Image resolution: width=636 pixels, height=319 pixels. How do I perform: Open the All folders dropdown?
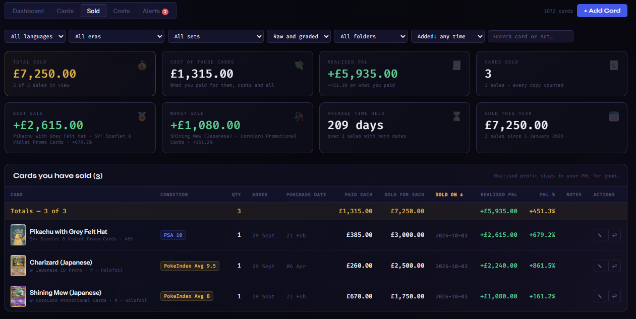[371, 36]
